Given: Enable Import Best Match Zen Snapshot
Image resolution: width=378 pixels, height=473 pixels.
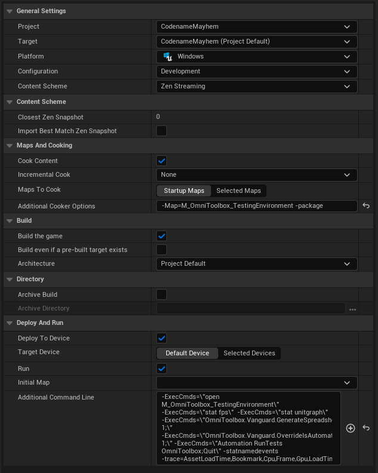Looking at the screenshot, I should [162, 131].
